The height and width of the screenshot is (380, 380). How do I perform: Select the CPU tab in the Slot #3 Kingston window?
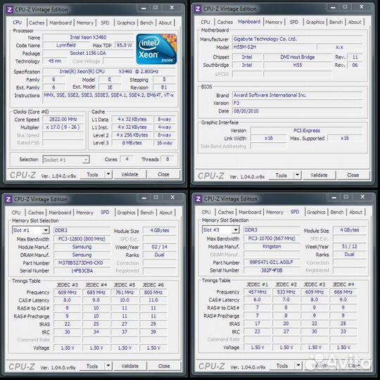coord(206,212)
